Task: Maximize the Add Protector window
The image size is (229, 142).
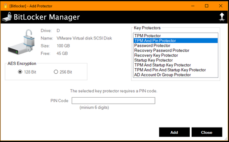Action: [x=206, y=6]
